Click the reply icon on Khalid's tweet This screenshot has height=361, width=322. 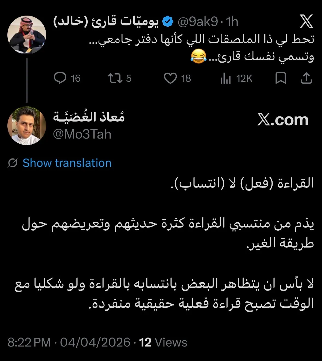tap(60, 78)
